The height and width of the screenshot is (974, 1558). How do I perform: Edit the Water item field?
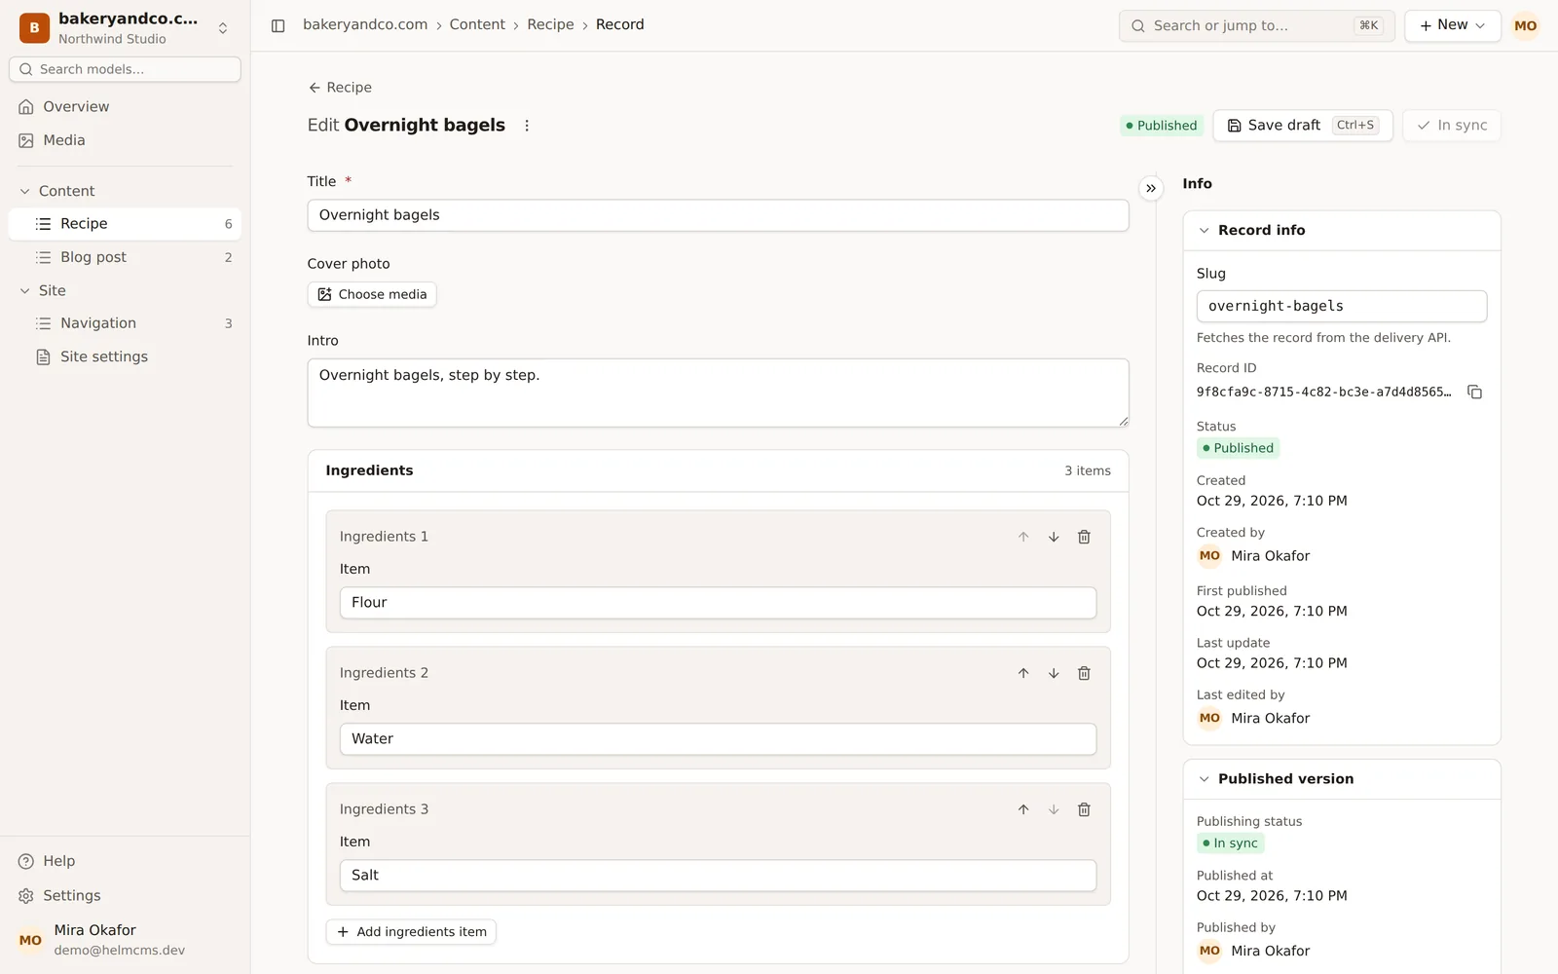tap(718, 739)
